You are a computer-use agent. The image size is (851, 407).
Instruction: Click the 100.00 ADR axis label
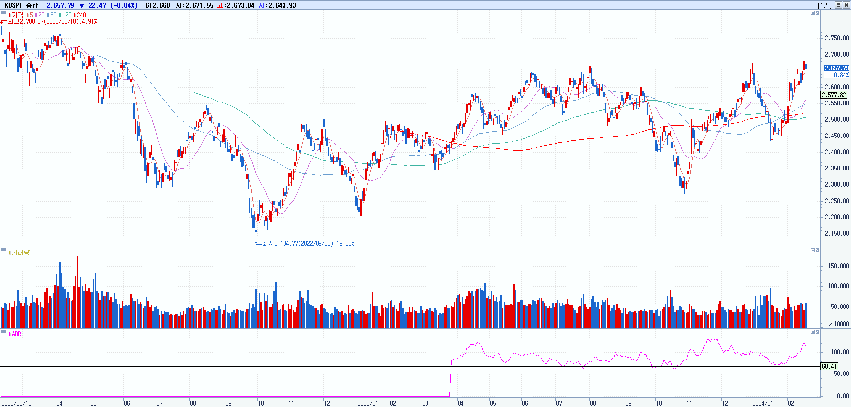[x=840, y=352]
